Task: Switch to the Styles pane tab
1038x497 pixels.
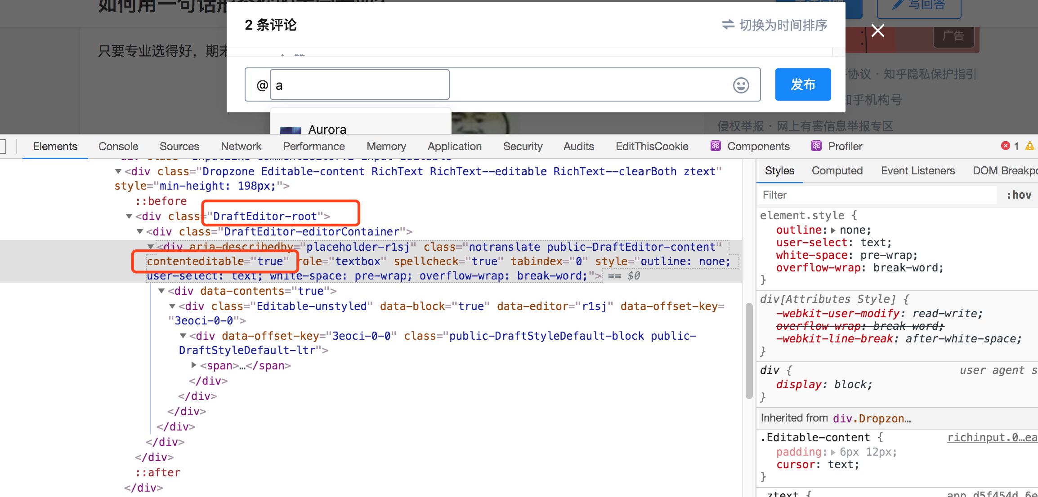Action: [x=779, y=171]
